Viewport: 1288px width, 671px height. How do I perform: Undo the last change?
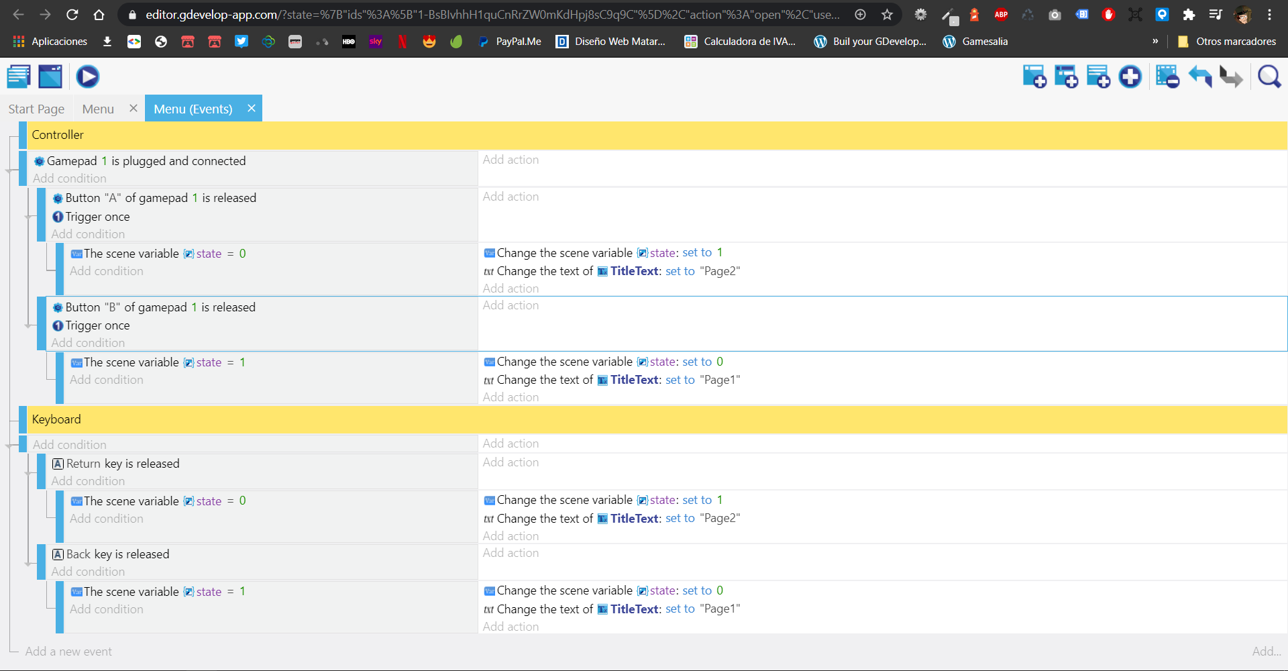point(1200,76)
